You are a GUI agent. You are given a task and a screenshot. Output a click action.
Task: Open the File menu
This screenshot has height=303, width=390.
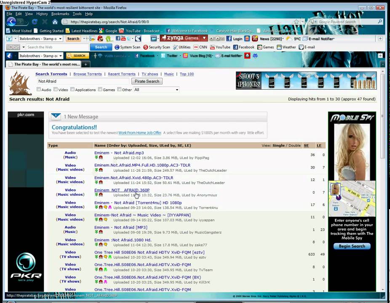coord(9,14)
